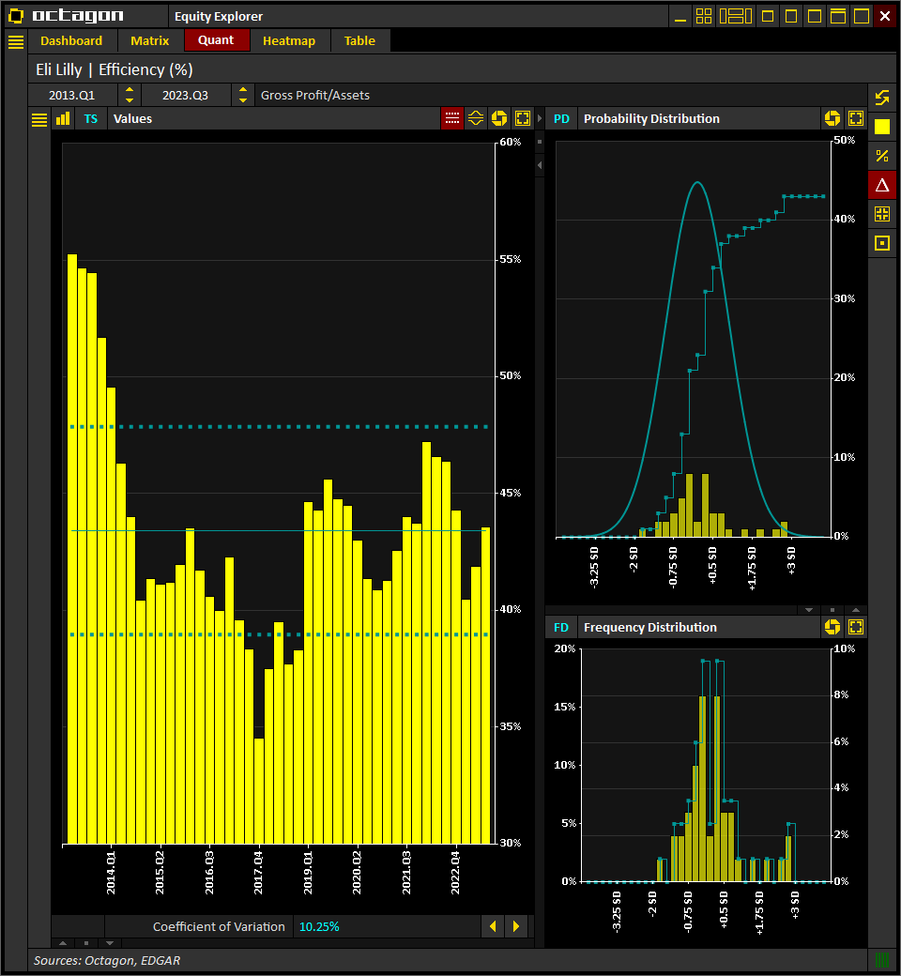Viewport: 901px width, 976px height.
Task: Toggle percent mode in right sidebar
Action: (x=882, y=156)
